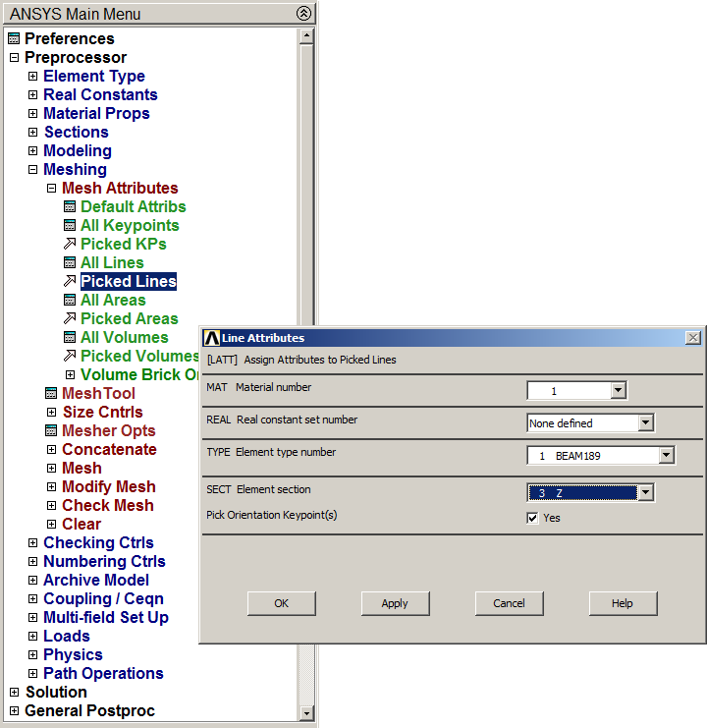The image size is (707, 728).
Task: Open the Element type number dropdown
Action: pos(667,456)
